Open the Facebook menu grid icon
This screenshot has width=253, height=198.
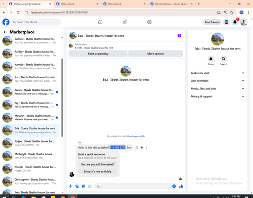226,22
